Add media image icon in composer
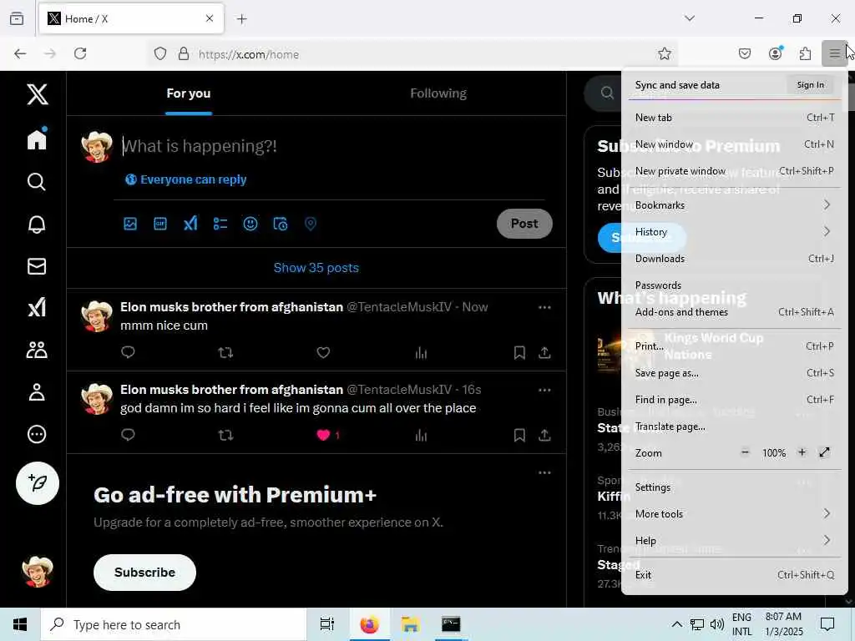 pyautogui.click(x=130, y=224)
